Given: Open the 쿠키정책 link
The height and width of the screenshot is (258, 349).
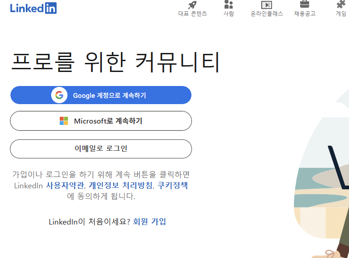Looking at the screenshot, I should [172, 186].
